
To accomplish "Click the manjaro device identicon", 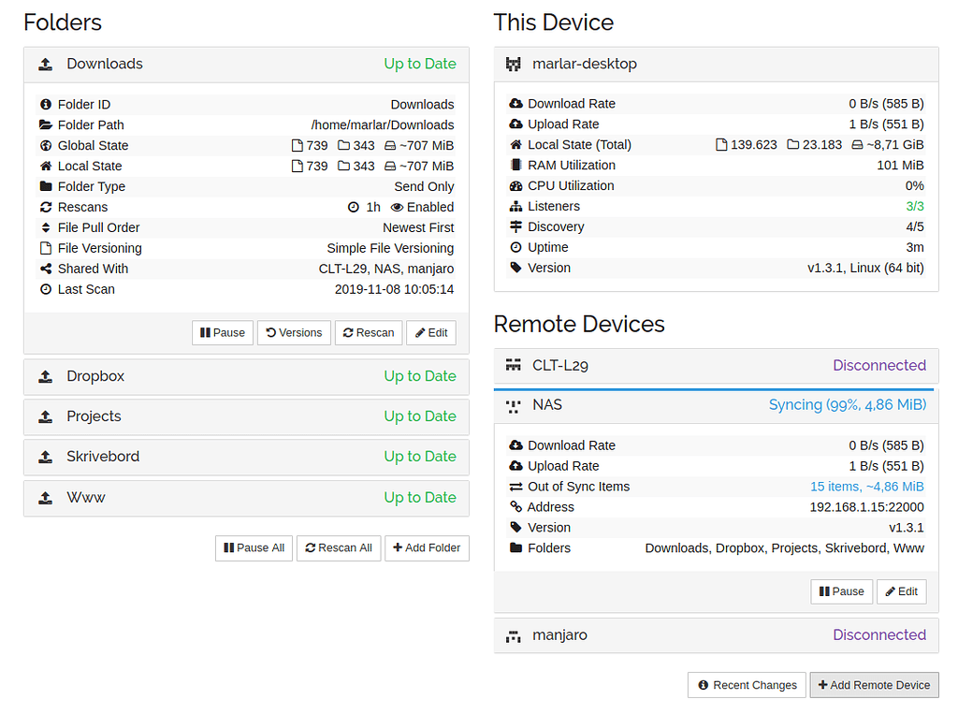I will (x=513, y=635).
